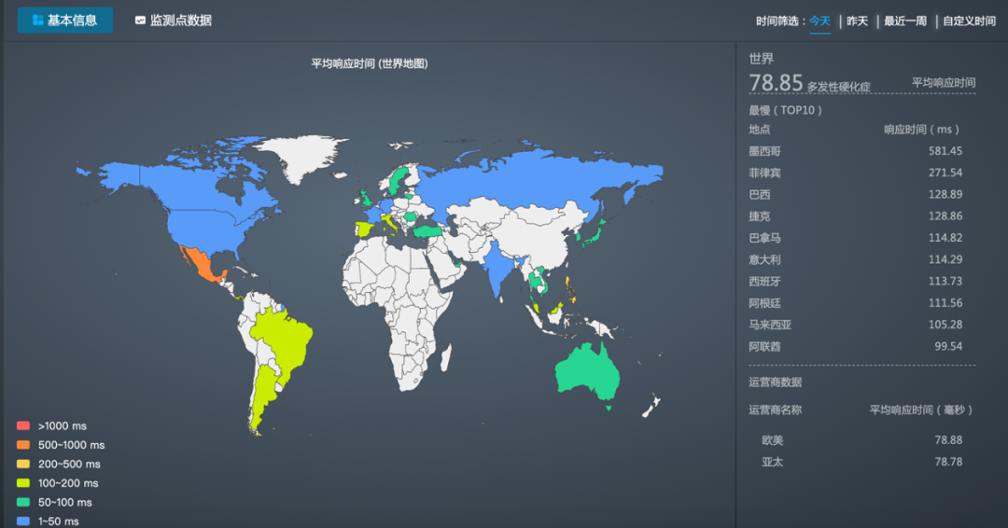Select the 捷克 row in TOP10 list
This screenshot has width=1008, height=528.
[x=856, y=216]
